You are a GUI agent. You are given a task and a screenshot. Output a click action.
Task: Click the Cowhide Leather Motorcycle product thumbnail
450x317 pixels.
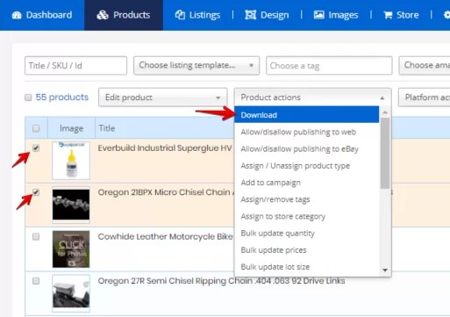click(71, 249)
